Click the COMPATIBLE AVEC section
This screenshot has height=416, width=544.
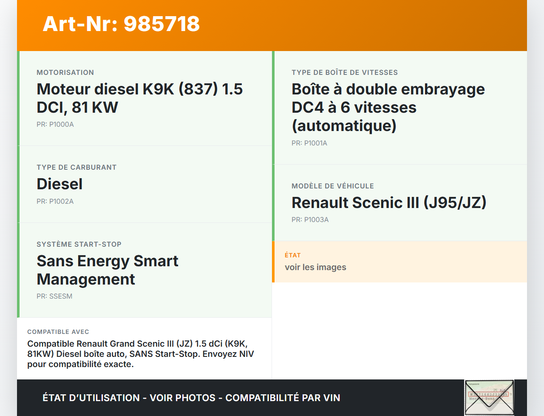tap(144, 348)
